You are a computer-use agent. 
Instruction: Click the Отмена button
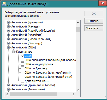point(94,21)
